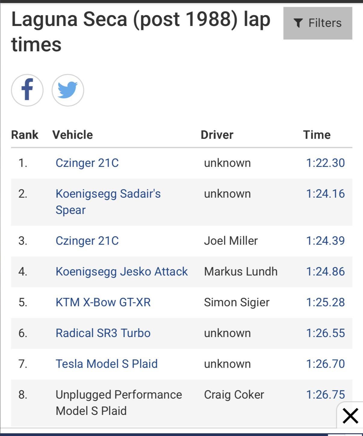This screenshot has width=363, height=436.
Task: Select the 1:26.75 lap time
Action: tap(325, 395)
